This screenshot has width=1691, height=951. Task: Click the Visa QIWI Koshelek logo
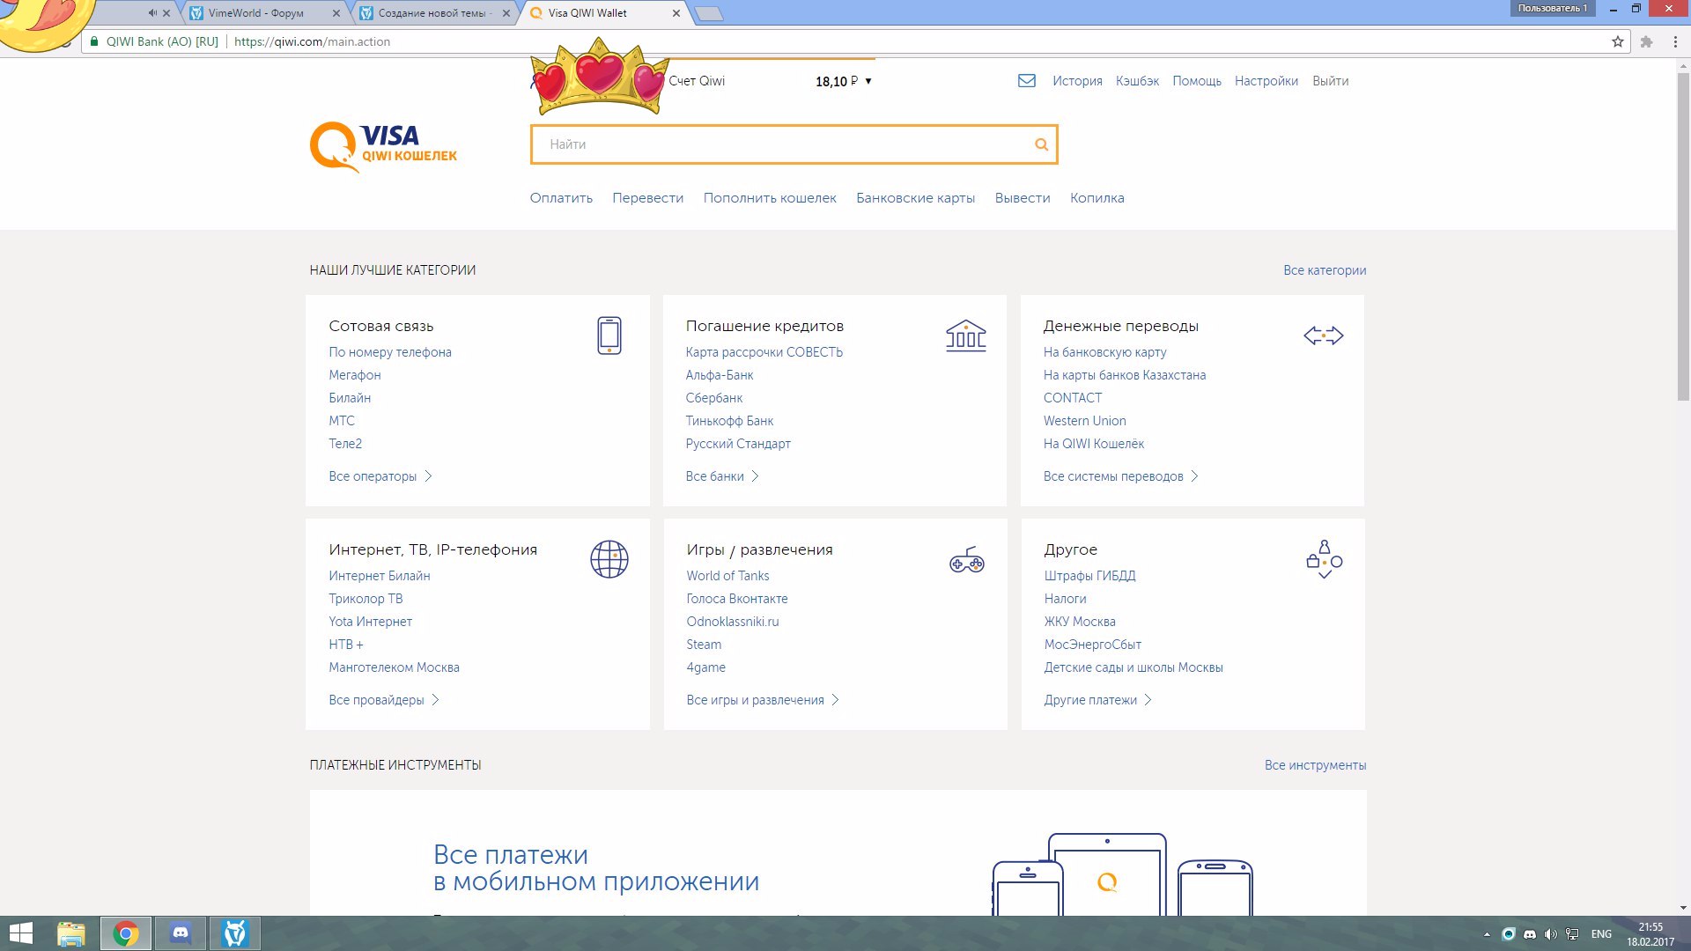[383, 147]
